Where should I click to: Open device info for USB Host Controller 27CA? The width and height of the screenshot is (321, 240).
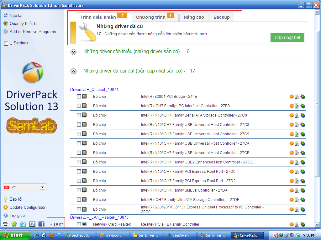click(297, 143)
